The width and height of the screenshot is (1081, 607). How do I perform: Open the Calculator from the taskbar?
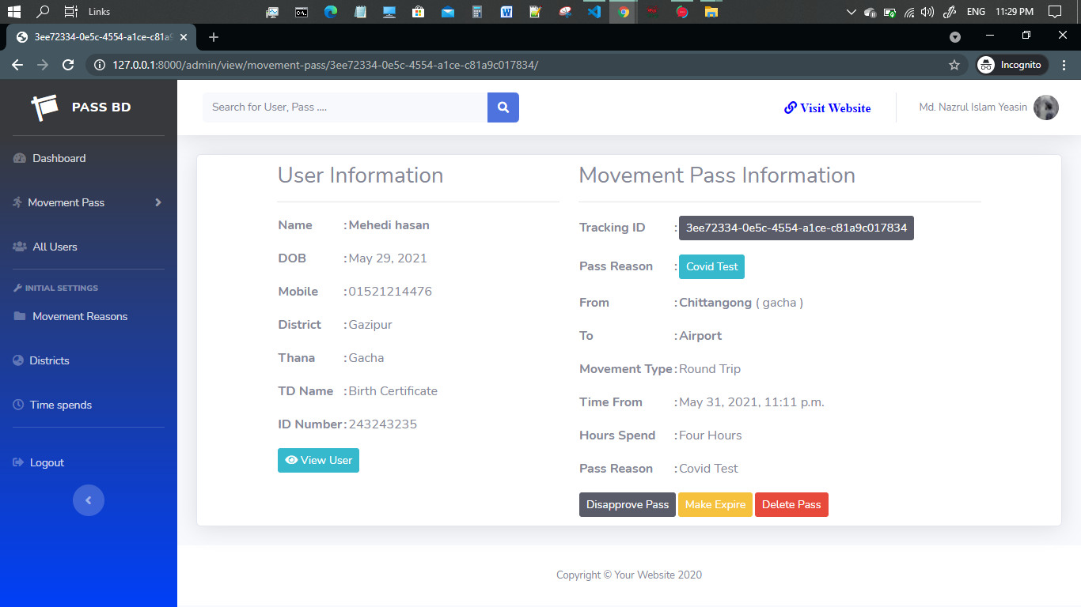477,12
